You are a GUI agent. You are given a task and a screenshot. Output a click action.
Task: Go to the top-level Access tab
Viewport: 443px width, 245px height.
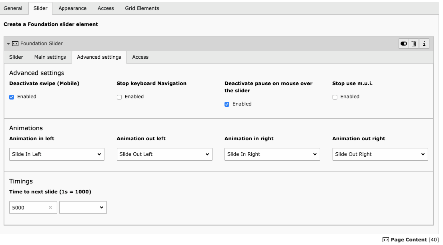click(106, 8)
